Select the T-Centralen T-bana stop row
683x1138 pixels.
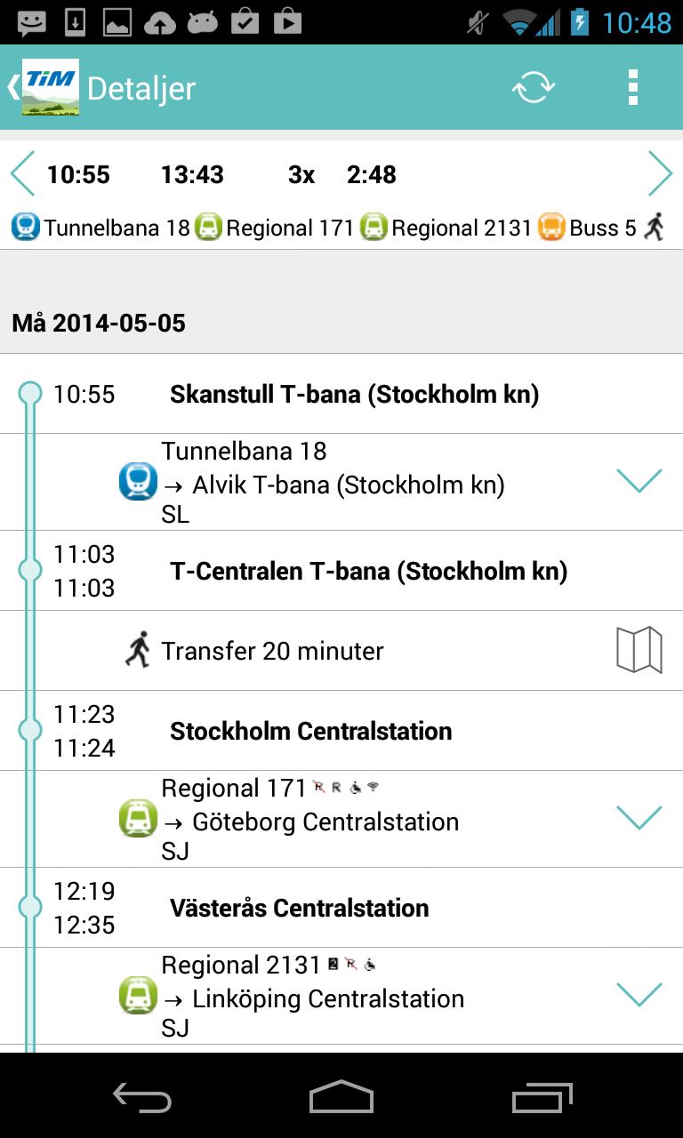click(x=368, y=571)
